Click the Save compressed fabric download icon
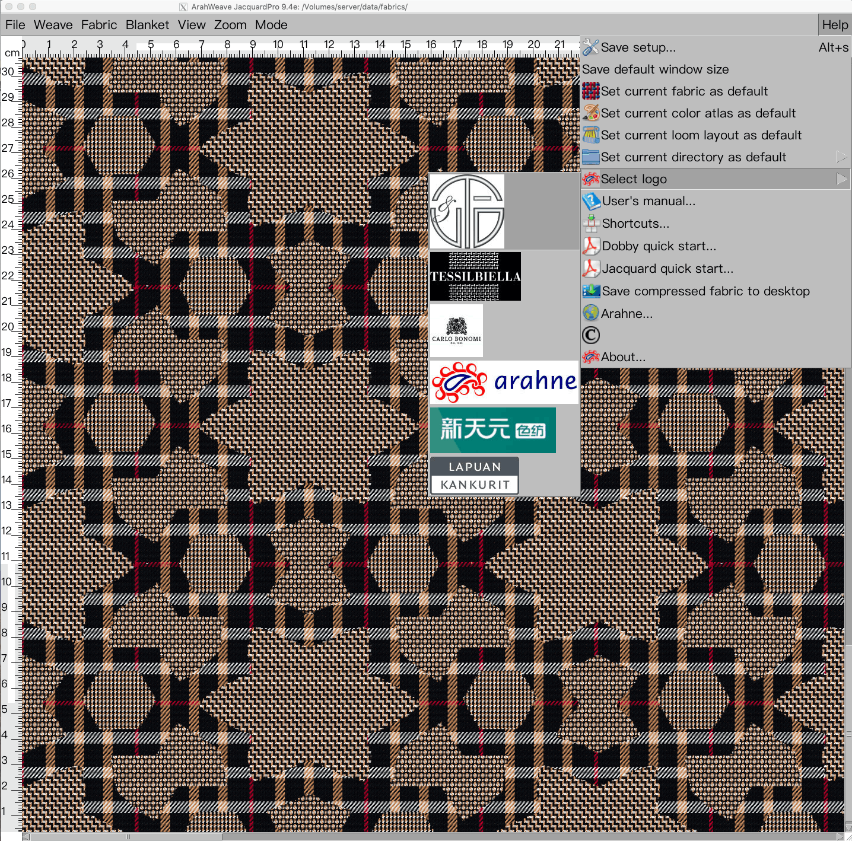 (591, 291)
